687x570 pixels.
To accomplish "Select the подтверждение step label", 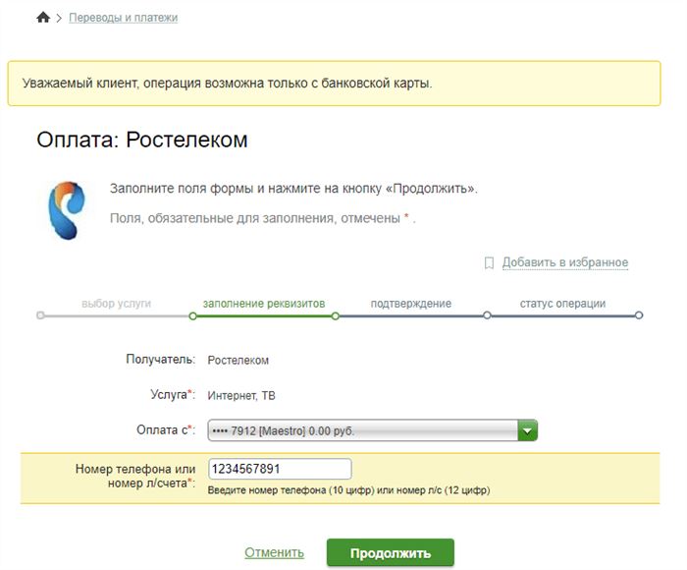I will tap(410, 304).
